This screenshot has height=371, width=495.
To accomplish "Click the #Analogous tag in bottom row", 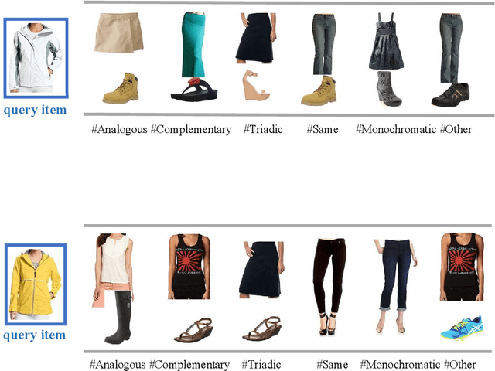I will 118,365.
